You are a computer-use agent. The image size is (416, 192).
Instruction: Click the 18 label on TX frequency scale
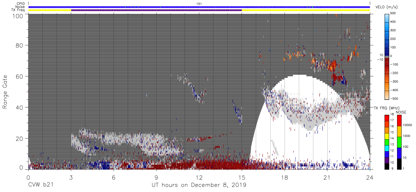point(392,115)
